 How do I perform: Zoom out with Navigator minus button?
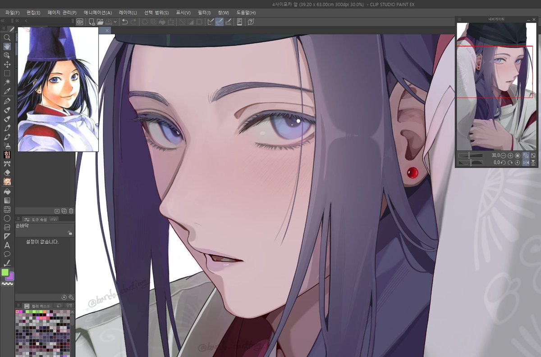[503, 155]
